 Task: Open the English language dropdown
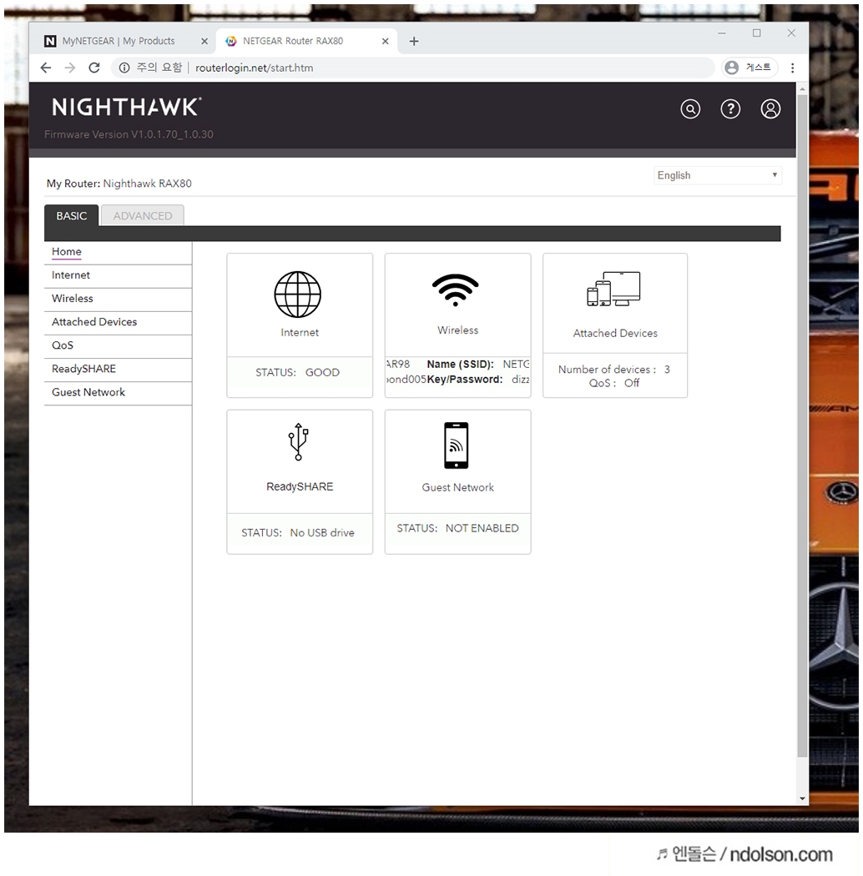pos(718,175)
